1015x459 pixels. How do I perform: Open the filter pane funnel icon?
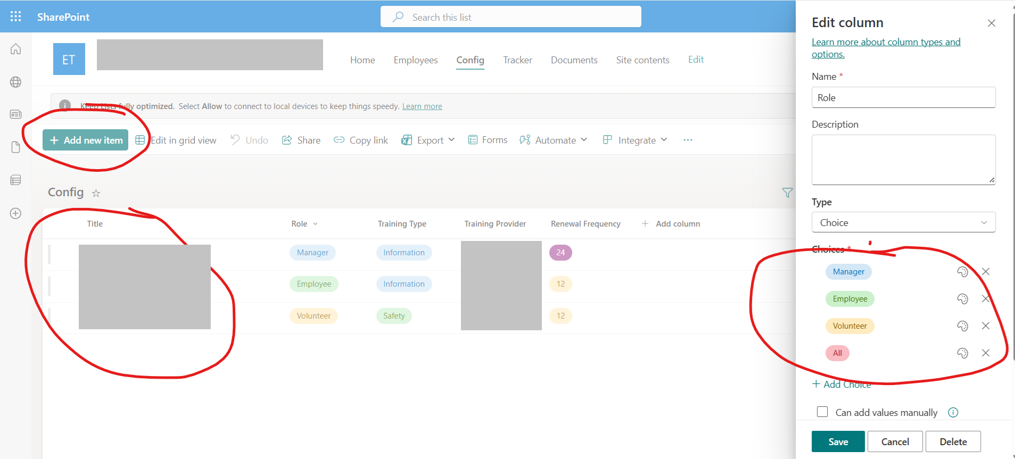click(x=787, y=193)
